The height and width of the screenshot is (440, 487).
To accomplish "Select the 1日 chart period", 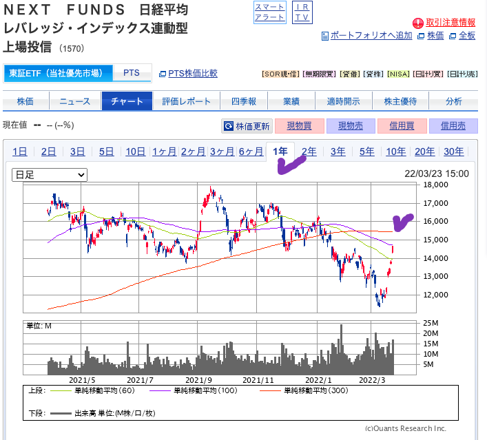I will (x=19, y=152).
